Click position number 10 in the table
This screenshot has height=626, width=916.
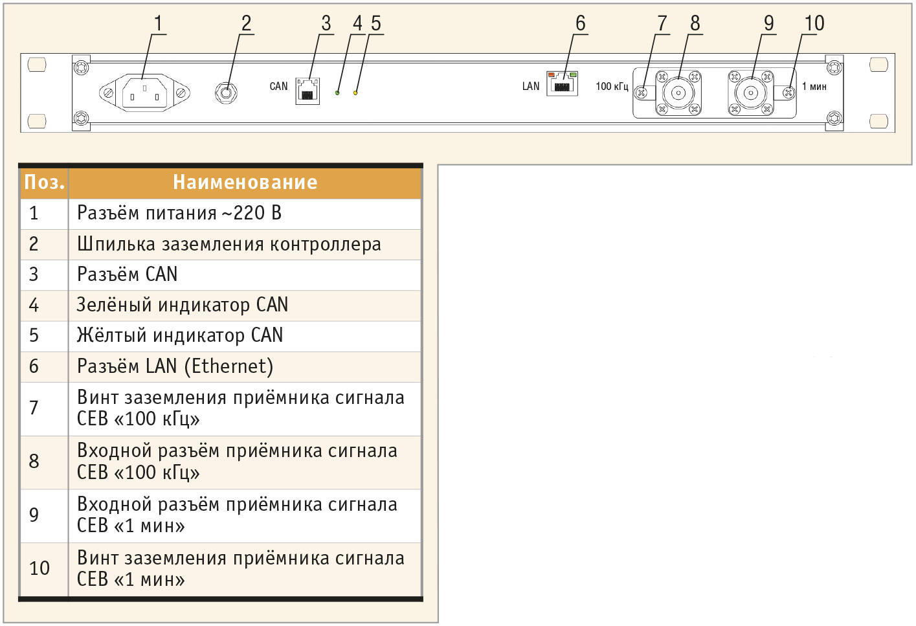point(39,568)
